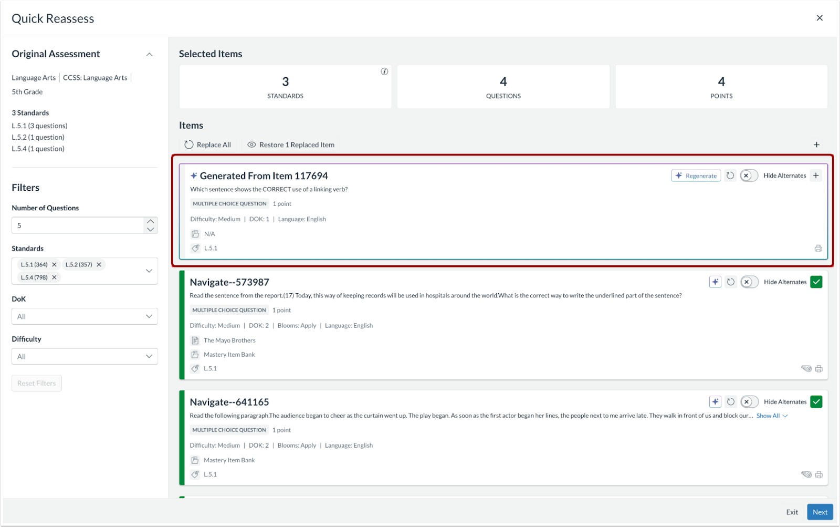Click print icon on Navigate--573987

[x=818, y=369]
